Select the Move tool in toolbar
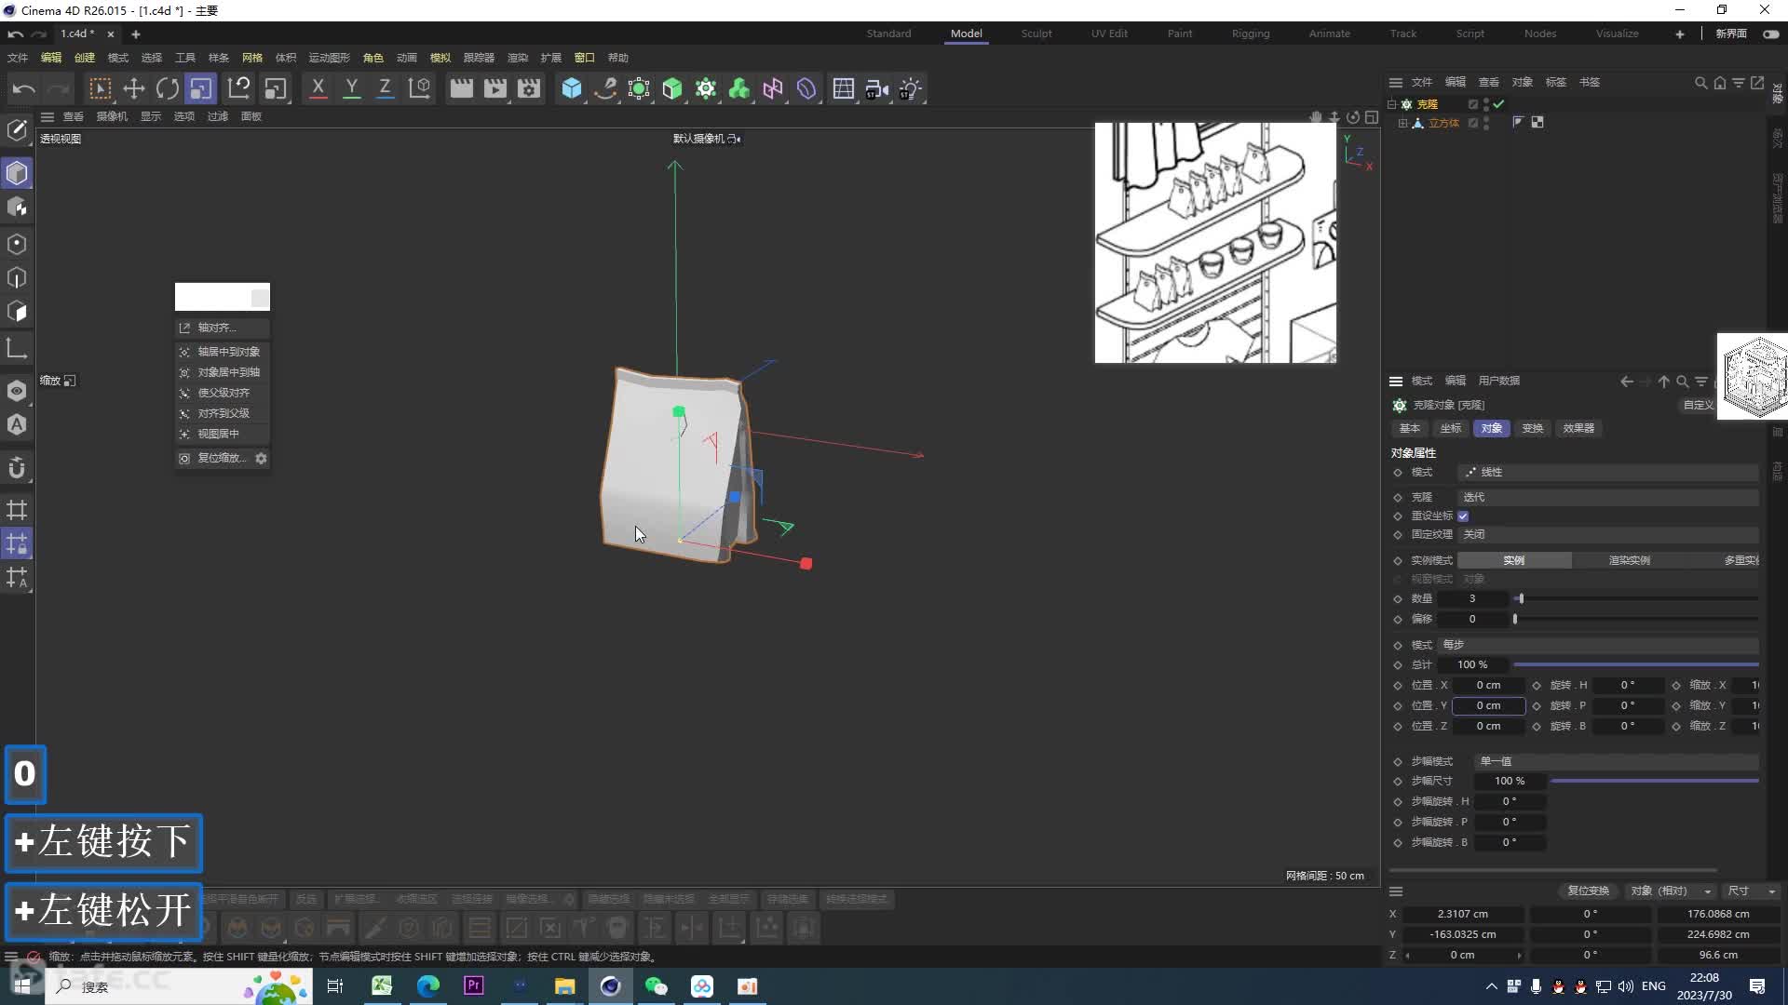The width and height of the screenshot is (1788, 1005). [132, 87]
